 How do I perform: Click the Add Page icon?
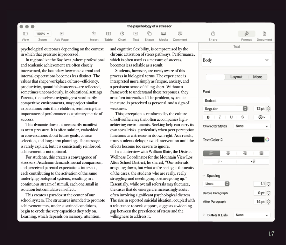click(x=62, y=34)
